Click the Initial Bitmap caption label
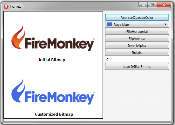The image size is (175, 125). tap(52, 60)
